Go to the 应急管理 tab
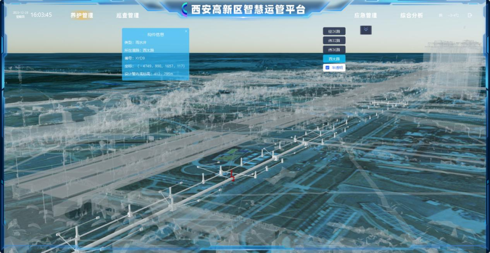Image resolution: width=490 pixels, height=253 pixels. [x=365, y=15]
